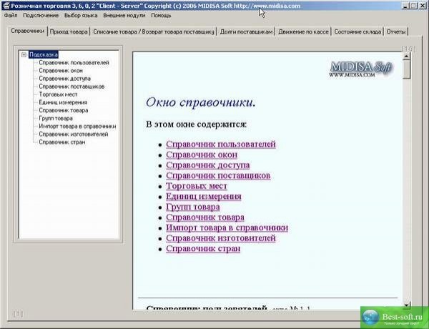Click the application icon in the title bar
Viewport: 429px width, 329px height.
click(x=6, y=6)
